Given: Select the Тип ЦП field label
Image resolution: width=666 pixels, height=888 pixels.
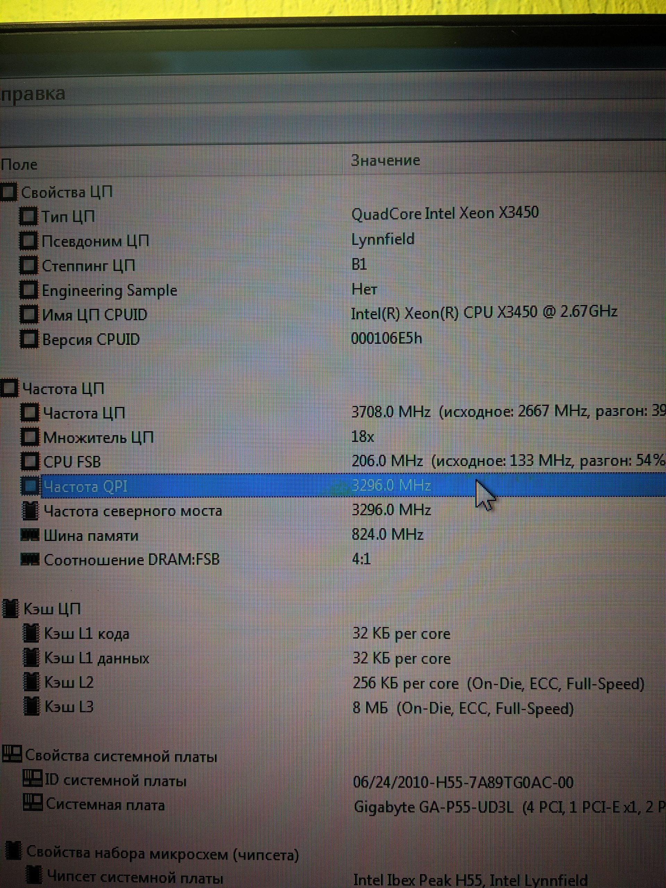Looking at the screenshot, I should click(x=68, y=217).
